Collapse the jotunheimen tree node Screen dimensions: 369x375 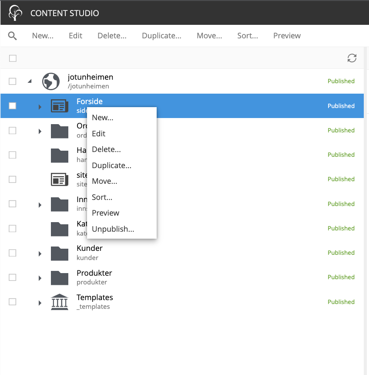pyautogui.click(x=30, y=81)
